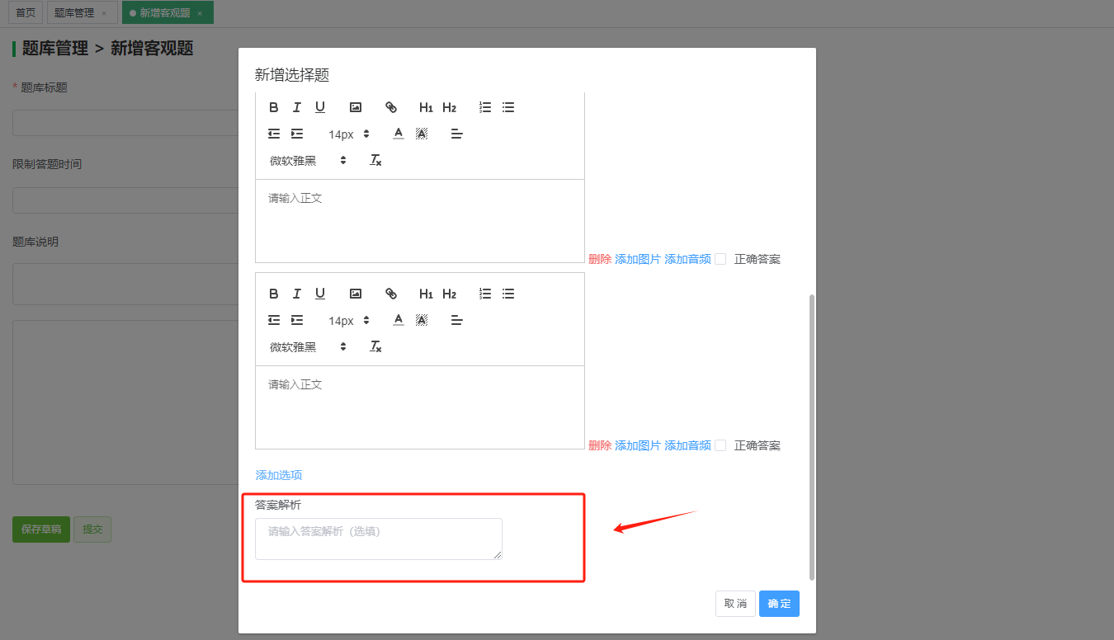Start a numbered list in upper editor
Image resolution: width=1114 pixels, height=640 pixels.
click(x=485, y=107)
